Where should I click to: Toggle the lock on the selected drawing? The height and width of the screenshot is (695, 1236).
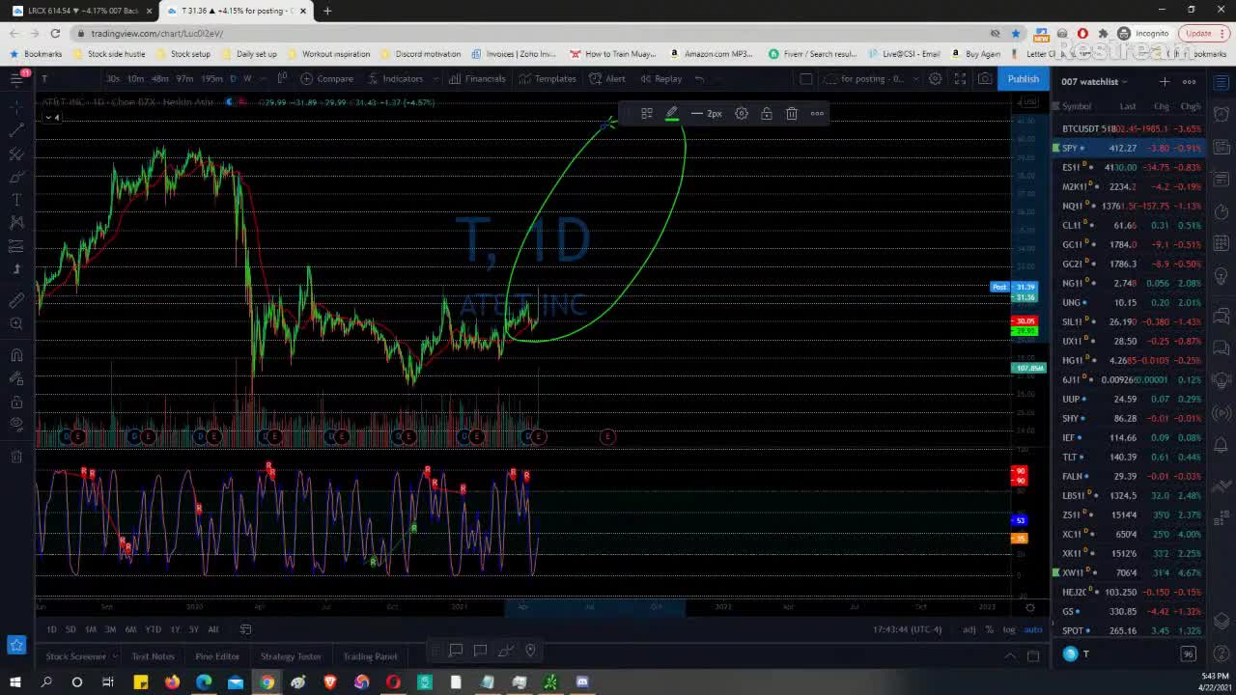click(x=767, y=114)
